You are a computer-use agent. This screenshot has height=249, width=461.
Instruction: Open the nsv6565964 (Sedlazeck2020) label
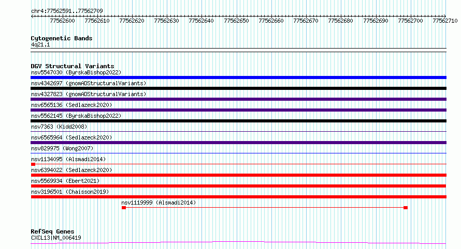[71, 137]
